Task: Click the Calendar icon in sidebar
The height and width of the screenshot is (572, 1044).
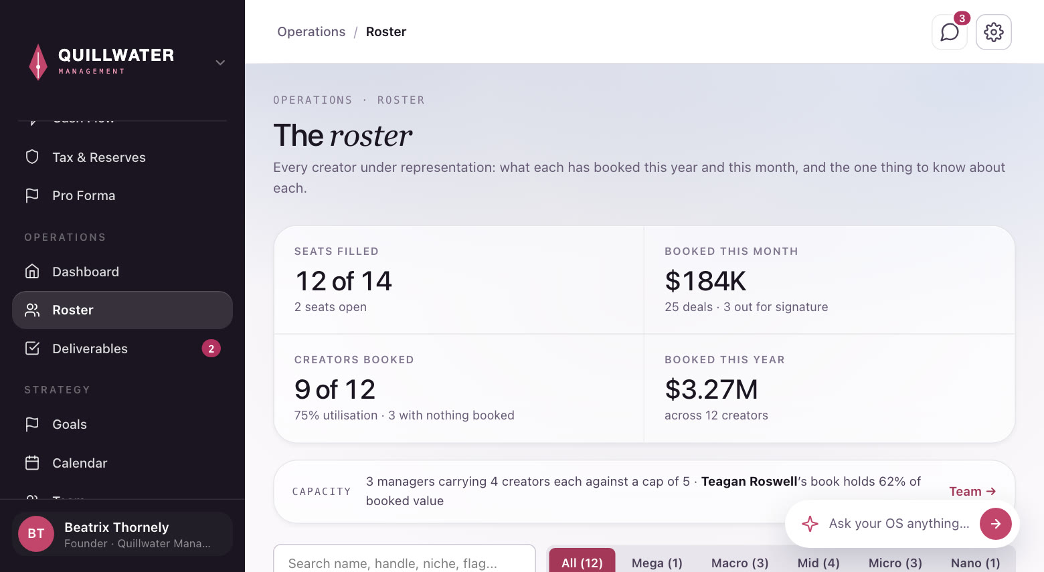Action: point(32,463)
